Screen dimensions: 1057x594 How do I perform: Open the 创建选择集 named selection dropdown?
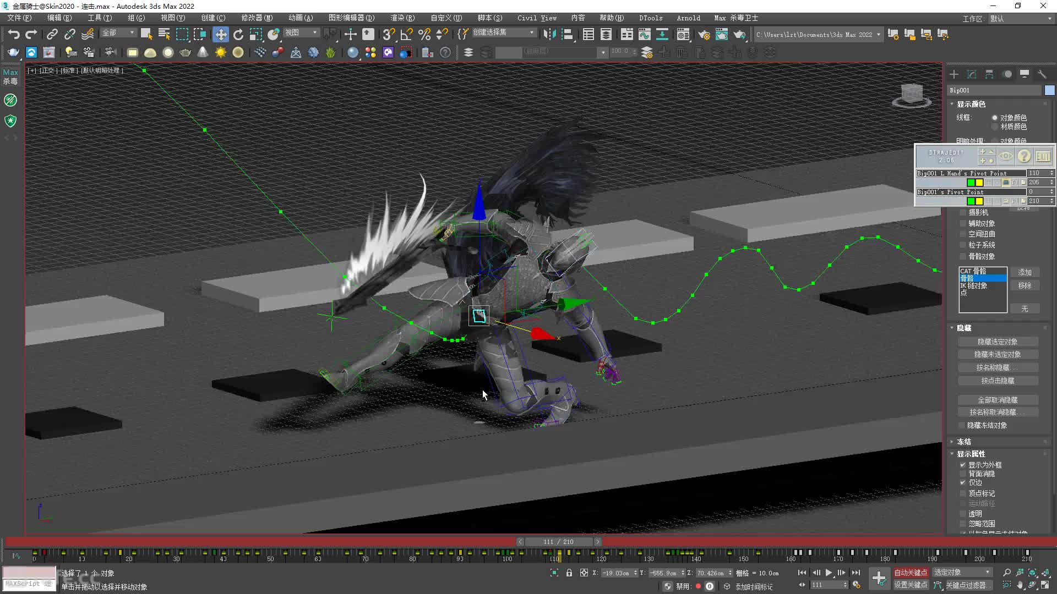(504, 32)
